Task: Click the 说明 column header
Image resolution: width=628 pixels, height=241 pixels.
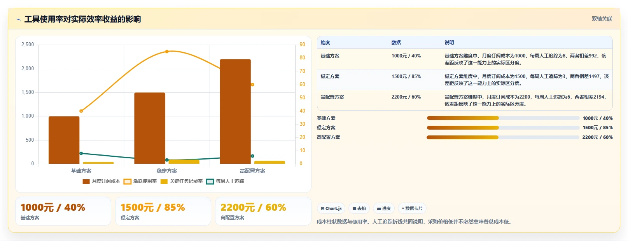Action: point(449,43)
